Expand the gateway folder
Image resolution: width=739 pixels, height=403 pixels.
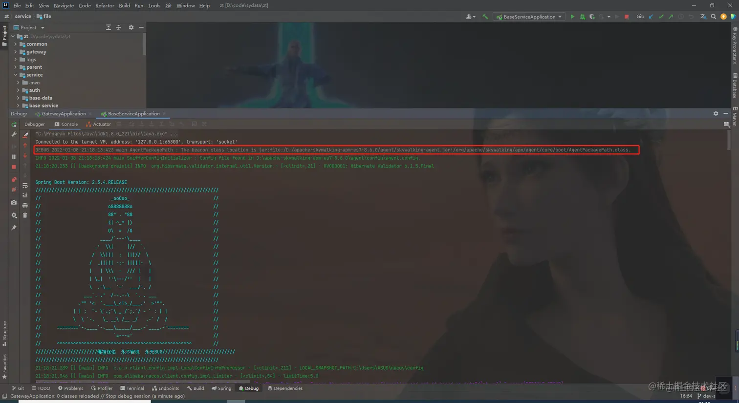(16, 52)
